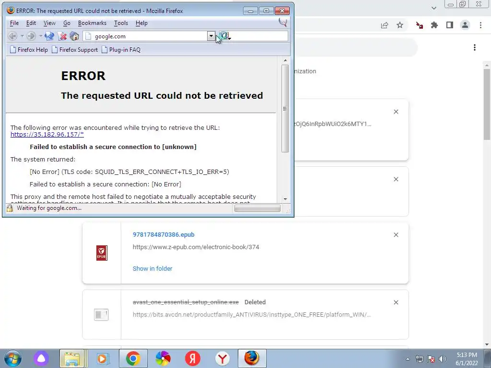The width and height of the screenshot is (491, 368).
Task: Open the Firefox Go menu
Action: coord(67,23)
